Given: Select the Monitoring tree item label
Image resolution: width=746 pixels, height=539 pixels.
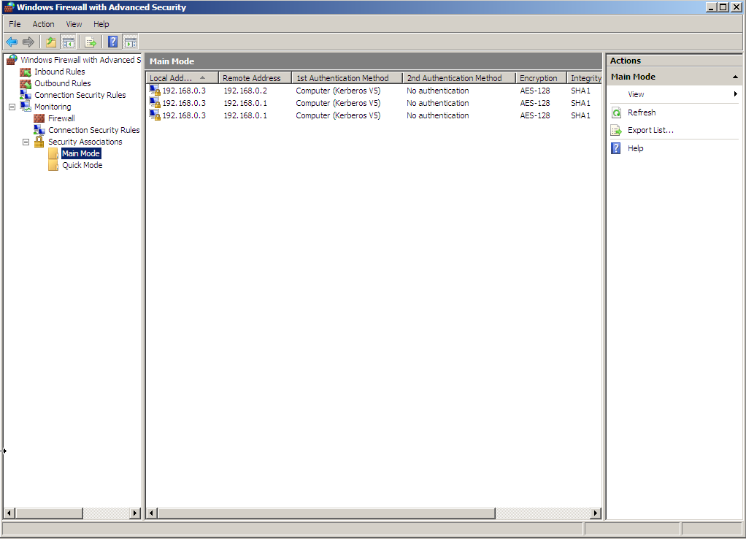Looking at the screenshot, I should pos(53,107).
